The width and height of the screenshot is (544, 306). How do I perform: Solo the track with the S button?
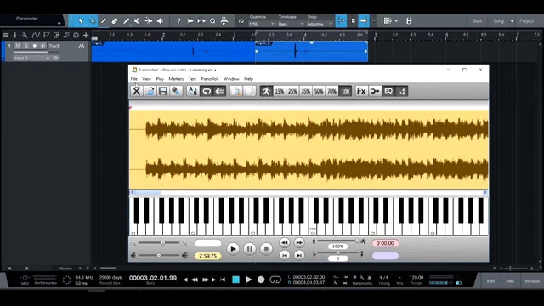click(26, 45)
